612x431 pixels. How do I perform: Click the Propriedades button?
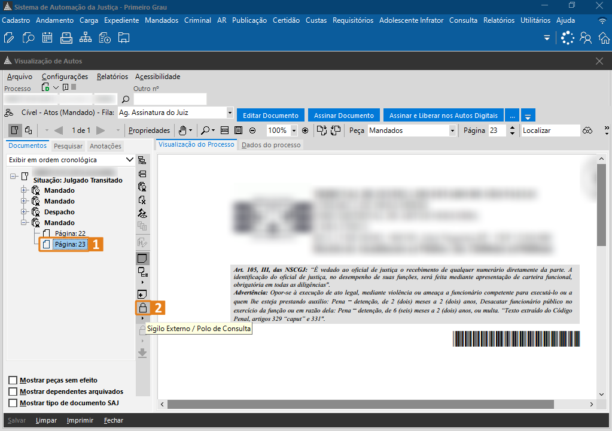149,130
